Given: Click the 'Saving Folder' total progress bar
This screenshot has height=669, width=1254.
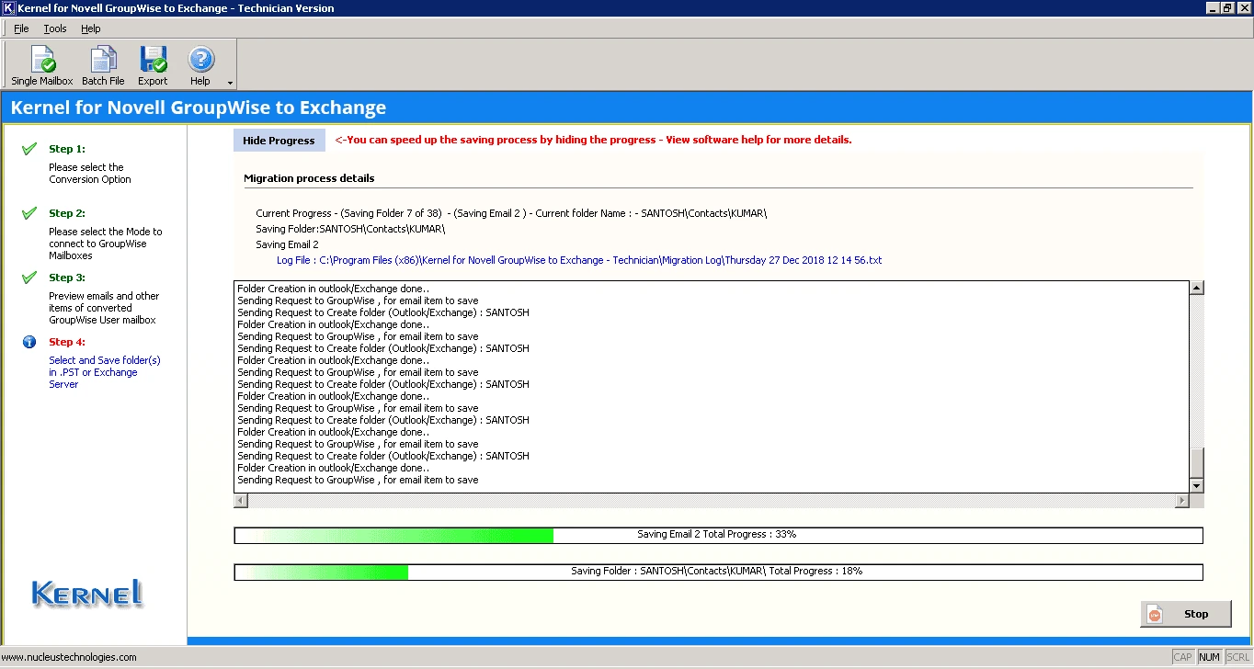Looking at the screenshot, I should pos(718,572).
